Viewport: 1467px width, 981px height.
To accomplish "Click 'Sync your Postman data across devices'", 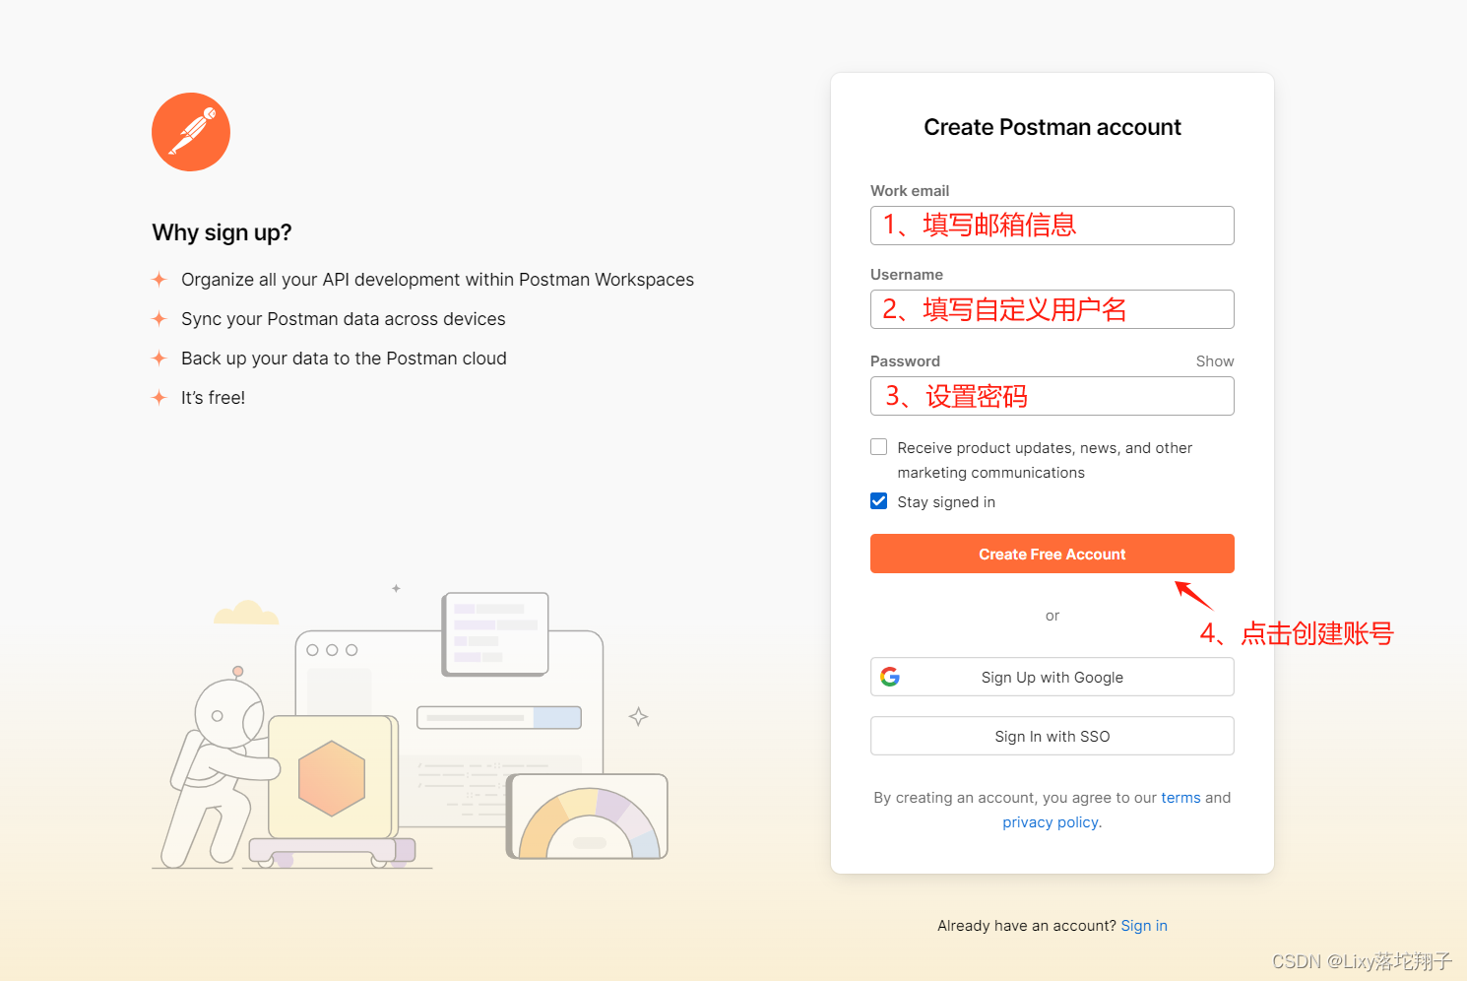I will coord(343,319).
